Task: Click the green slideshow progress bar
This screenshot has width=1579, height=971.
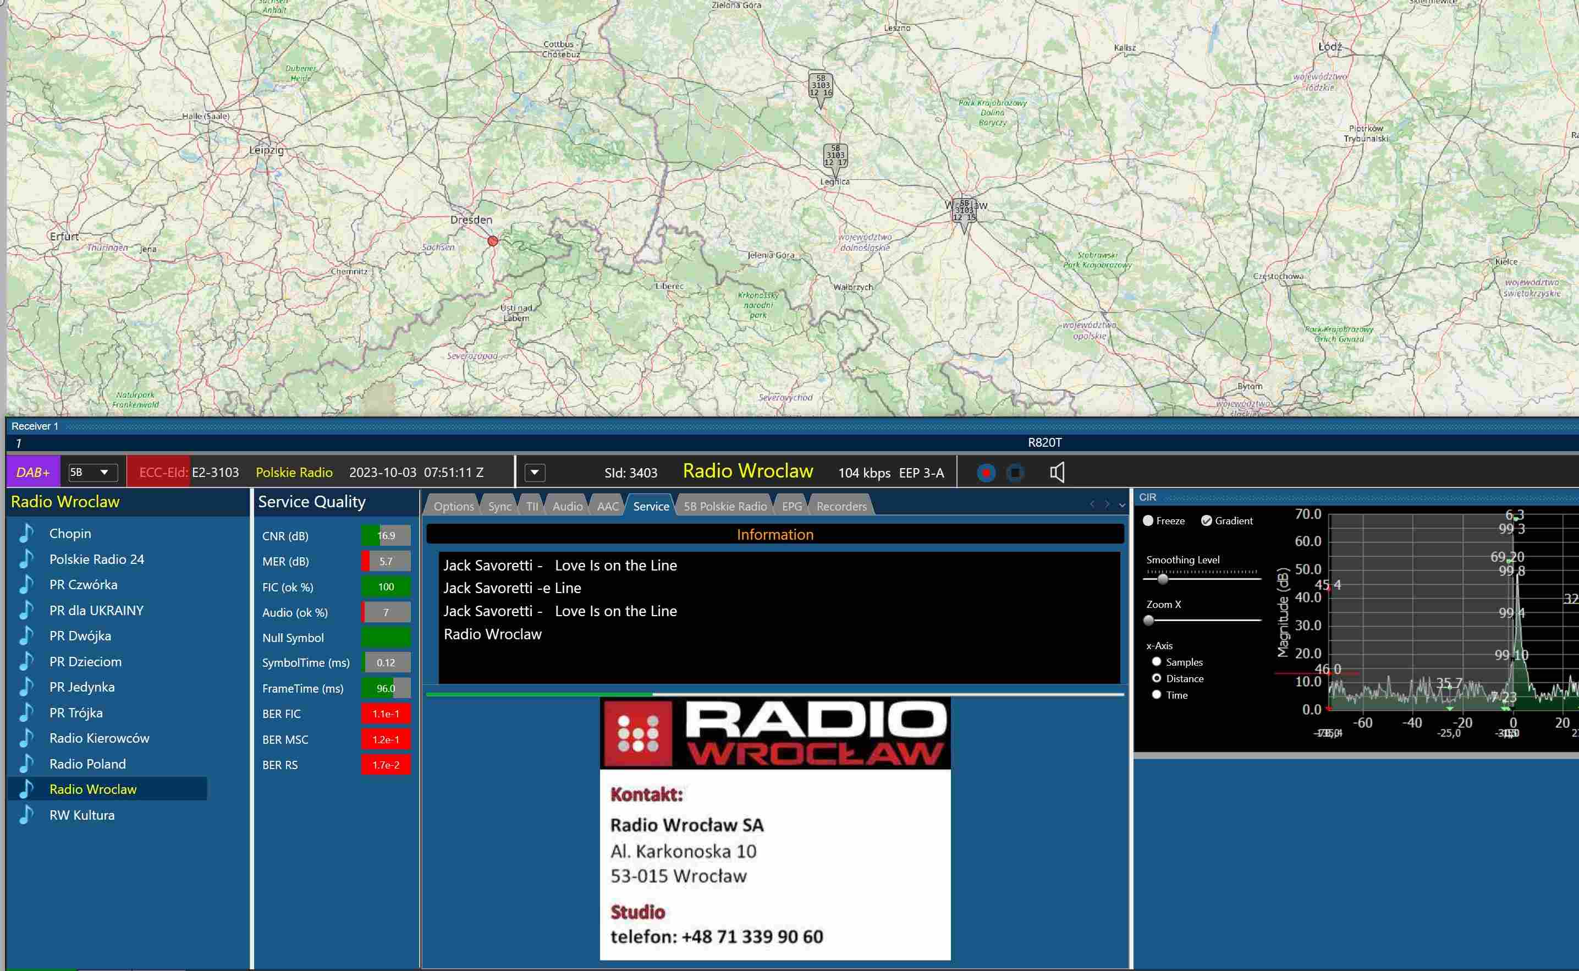Action: click(x=539, y=694)
